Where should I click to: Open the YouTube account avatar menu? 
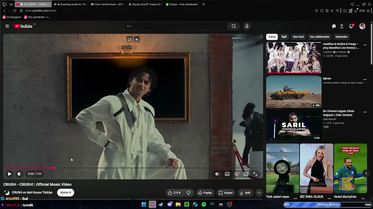[x=362, y=26]
